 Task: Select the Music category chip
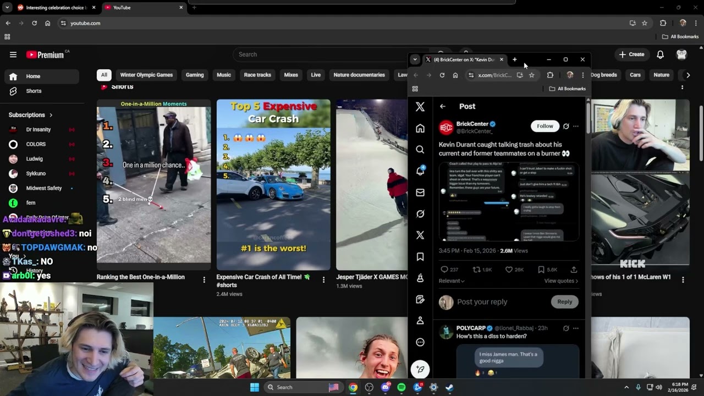tap(224, 75)
